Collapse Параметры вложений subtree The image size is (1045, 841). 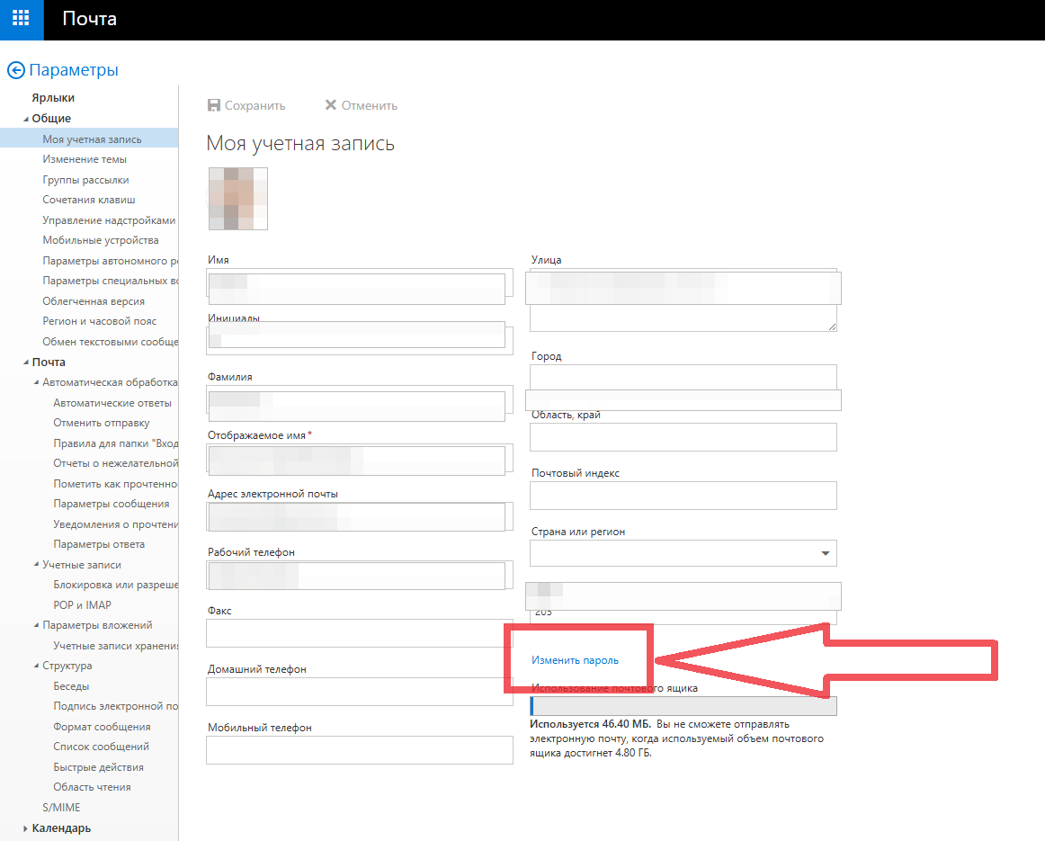click(37, 625)
